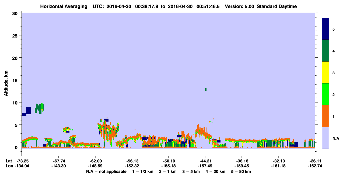The image size is (350, 179).
Task: Click the lavender N/A colorbar segment
Action: click(325, 138)
